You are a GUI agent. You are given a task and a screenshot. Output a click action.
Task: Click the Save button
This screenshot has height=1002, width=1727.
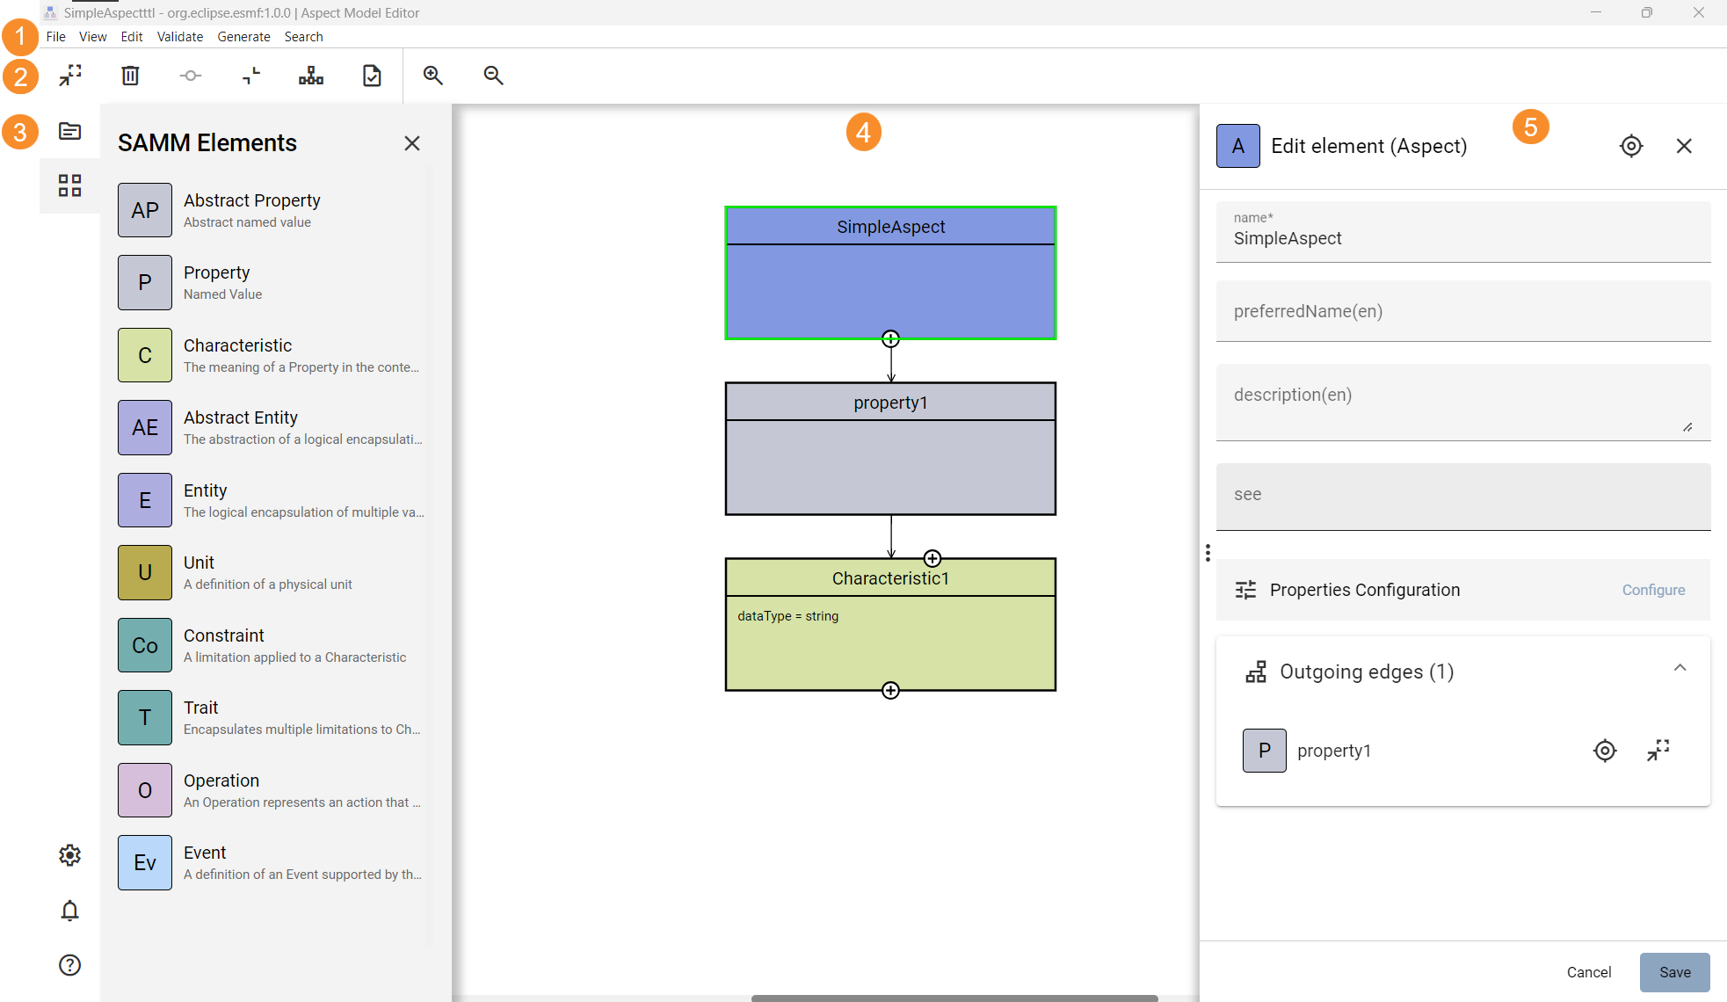[x=1674, y=972]
